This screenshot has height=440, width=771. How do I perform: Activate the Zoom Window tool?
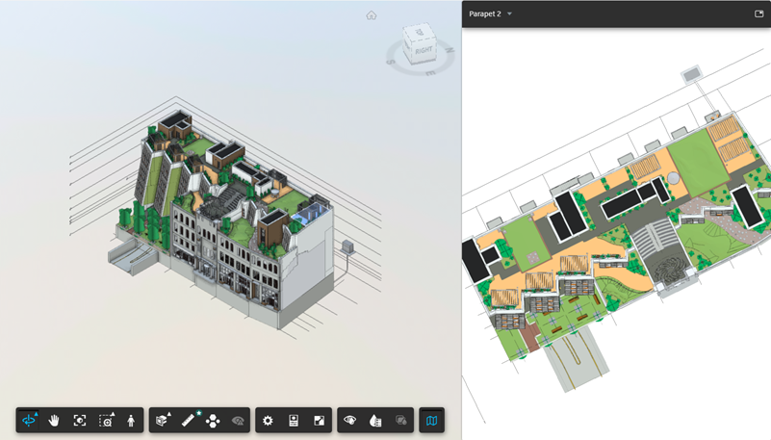[x=106, y=421]
